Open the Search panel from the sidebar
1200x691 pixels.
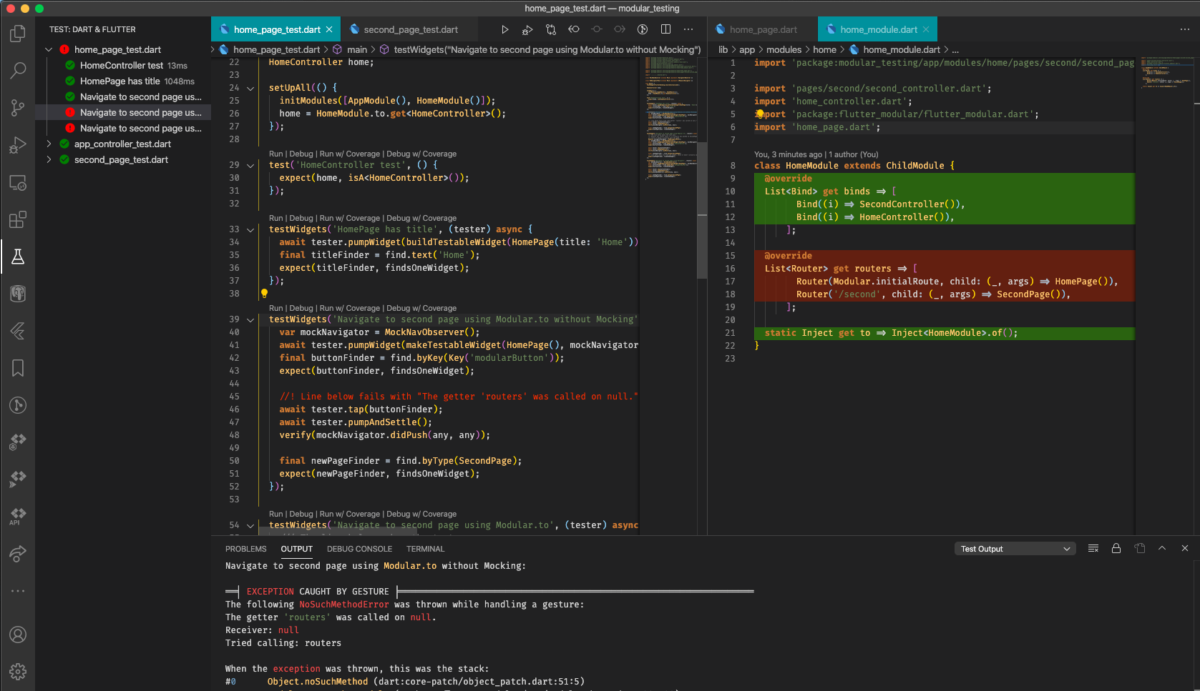point(17,71)
